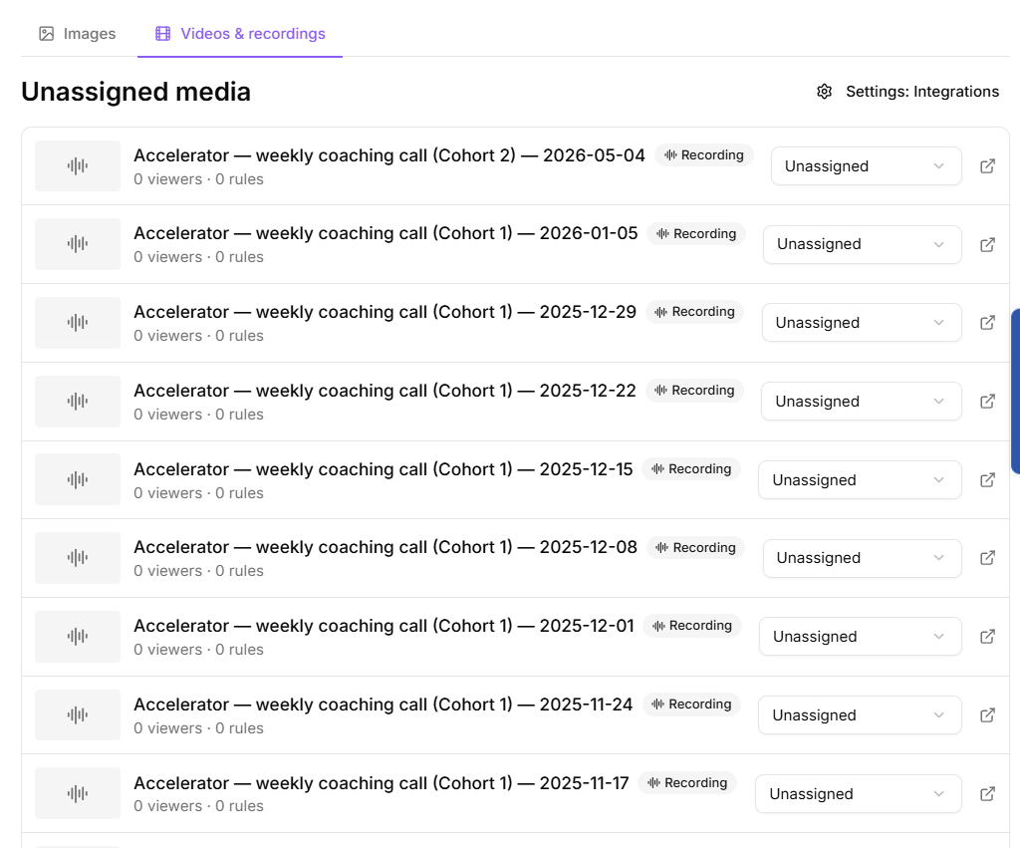Image resolution: width=1020 pixels, height=848 pixels.
Task: Open external link for 2025-12-15 recording
Action: 987,480
